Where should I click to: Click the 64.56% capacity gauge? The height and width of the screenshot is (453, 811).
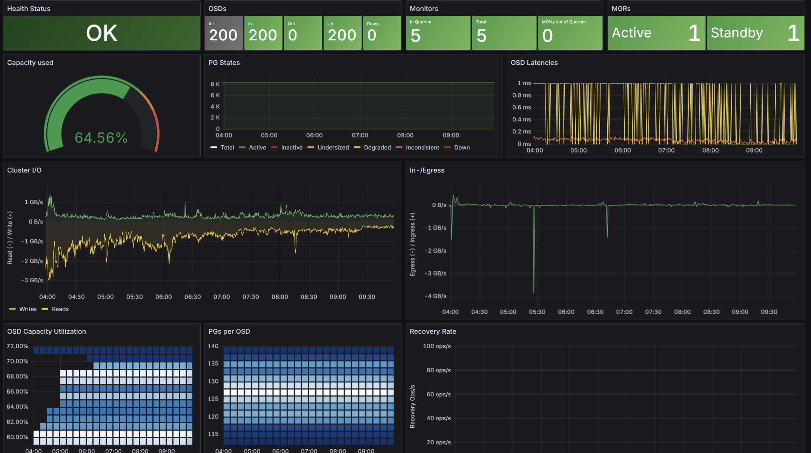click(101, 137)
